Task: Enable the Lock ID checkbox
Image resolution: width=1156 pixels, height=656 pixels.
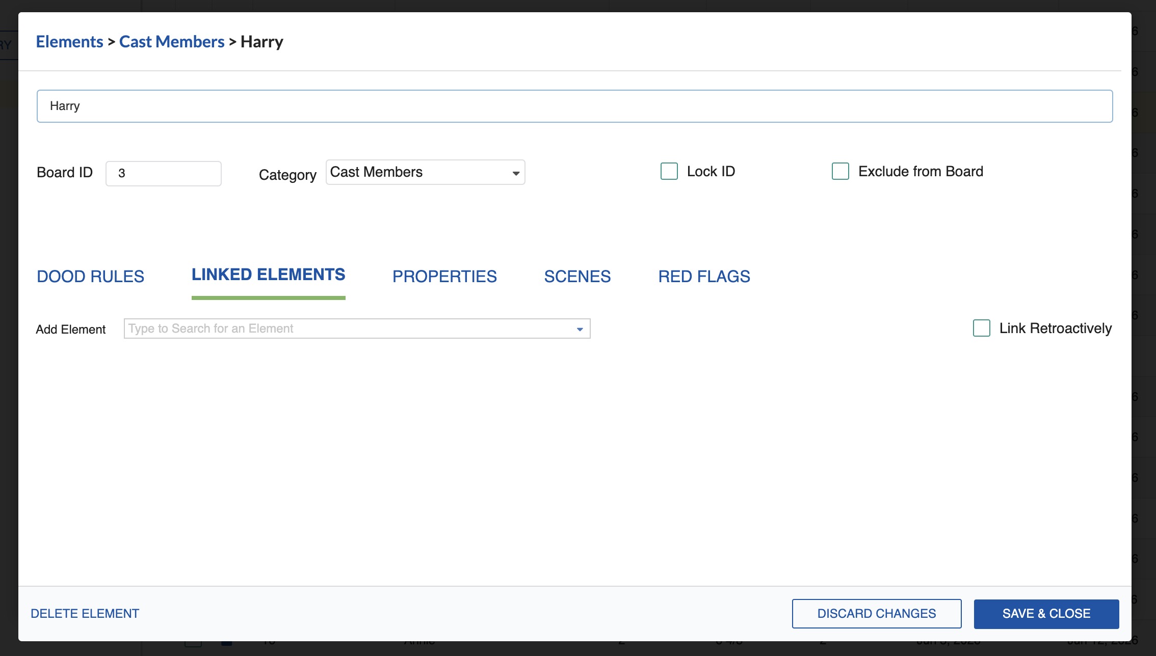Action: pos(669,172)
